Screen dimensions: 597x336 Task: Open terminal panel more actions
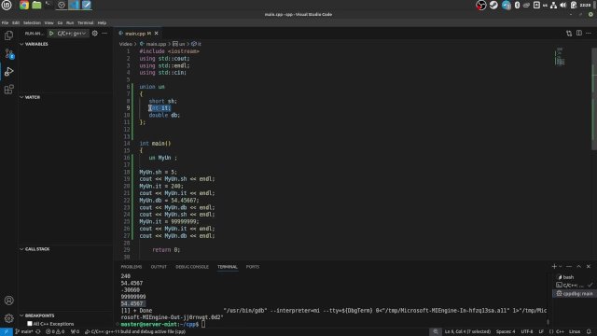pyautogui.click(x=569, y=267)
